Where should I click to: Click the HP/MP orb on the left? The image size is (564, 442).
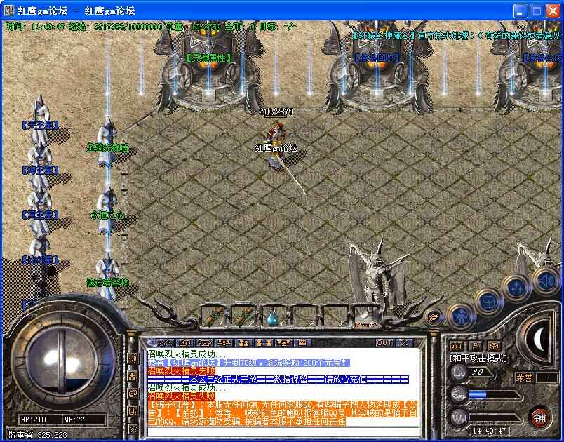pyautogui.click(x=62, y=361)
